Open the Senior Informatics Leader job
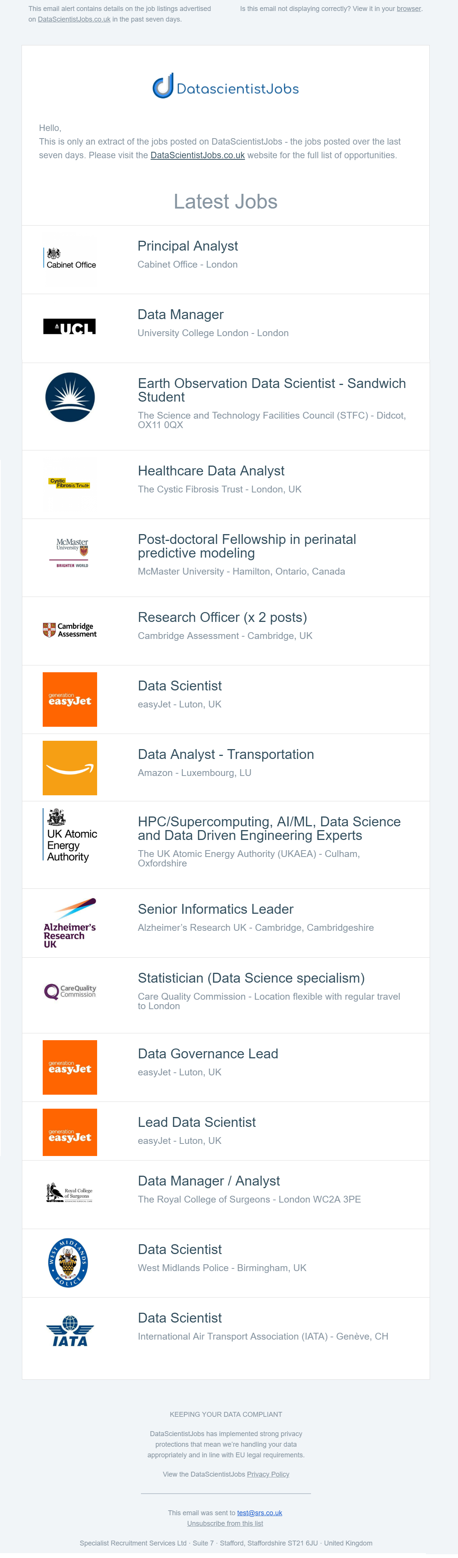 click(215, 909)
